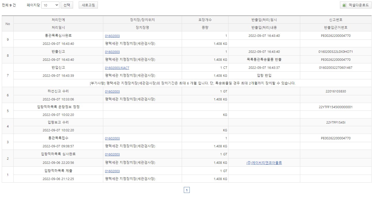373x205 pixels.
Task: Click the (주)에이씨티앤코아물류 company link
Action: click(x=264, y=163)
